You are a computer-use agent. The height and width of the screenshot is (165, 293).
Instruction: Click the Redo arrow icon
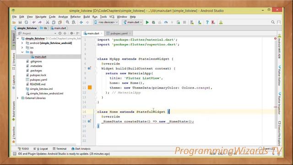tap(40, 22)
